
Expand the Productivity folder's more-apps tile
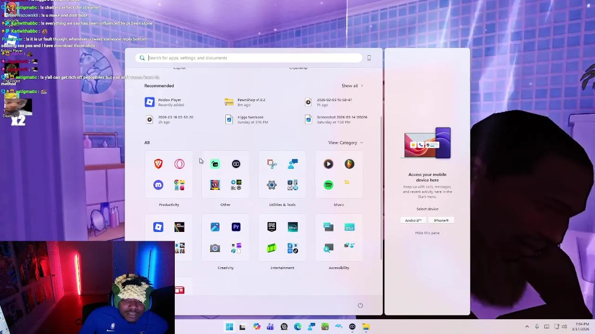coord(179,185)
